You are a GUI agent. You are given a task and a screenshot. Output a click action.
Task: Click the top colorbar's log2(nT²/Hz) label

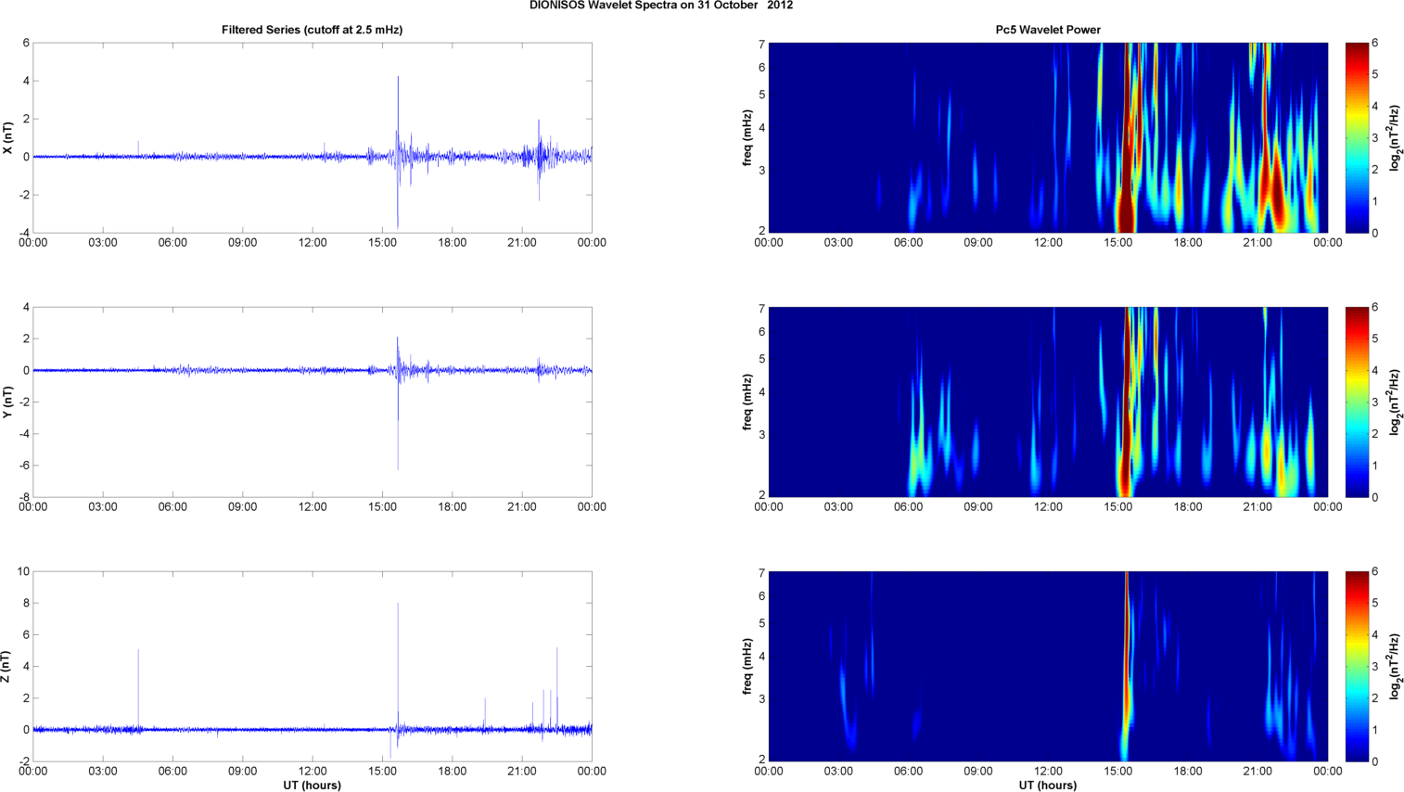pos(1396,138)
